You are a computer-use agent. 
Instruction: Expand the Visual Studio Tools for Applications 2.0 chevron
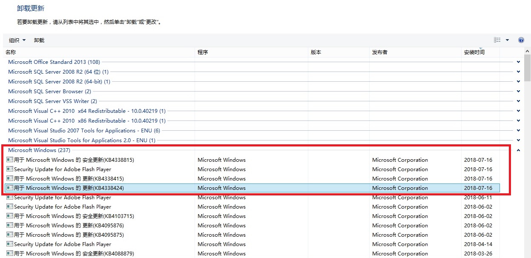pos(518,140)
